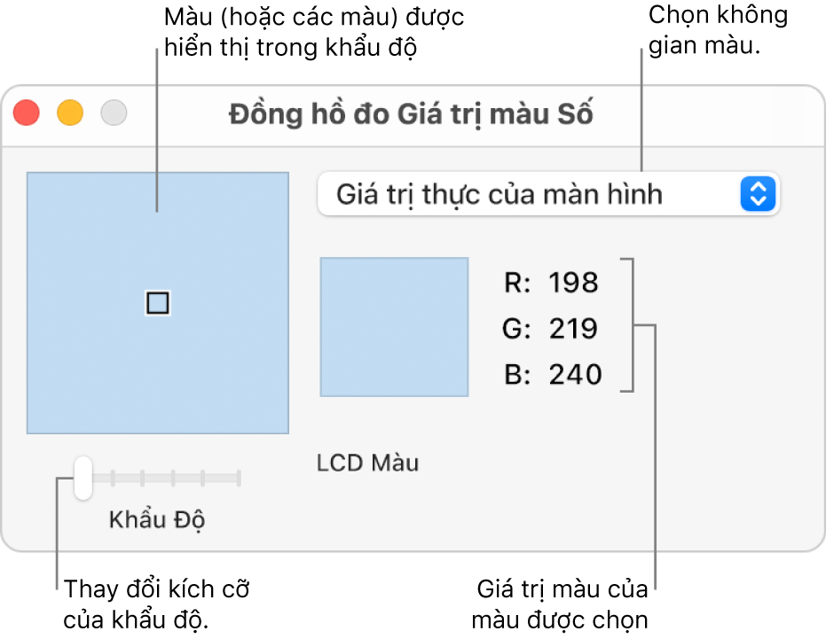Click the rightmost end of aperture slider track
The height and width of the screenshot is (639, 826).
pyautogui.click(x=238, y=479)
